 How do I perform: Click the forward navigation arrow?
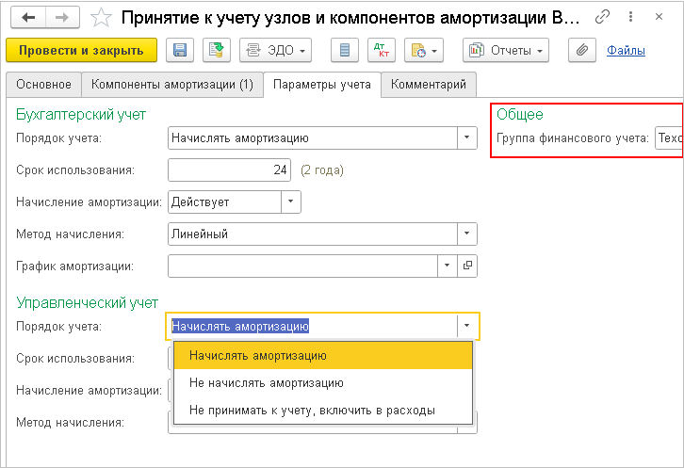pyautogui.click(x=62, y=17)
